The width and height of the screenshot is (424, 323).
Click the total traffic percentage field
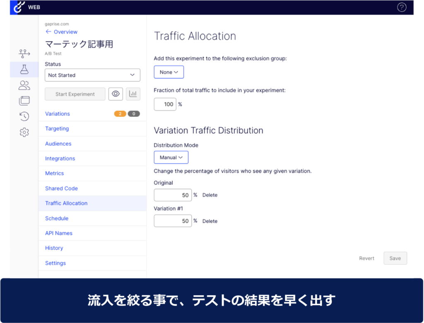(165, 104)
